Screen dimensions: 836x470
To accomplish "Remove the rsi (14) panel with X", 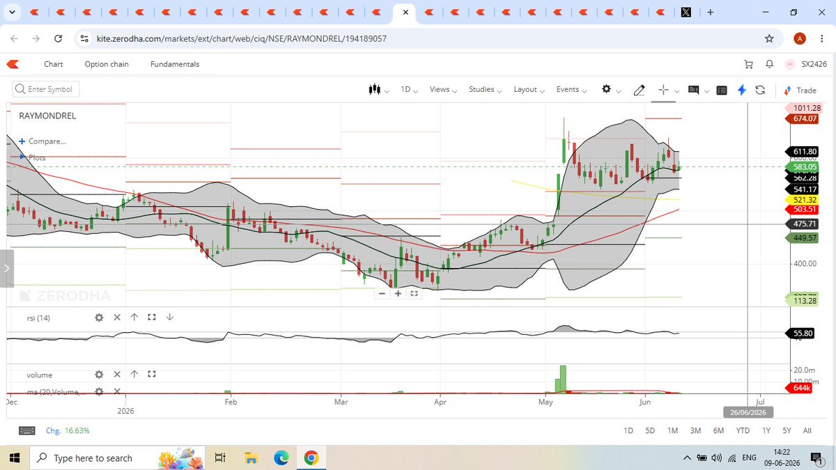I will coord(116,318).
